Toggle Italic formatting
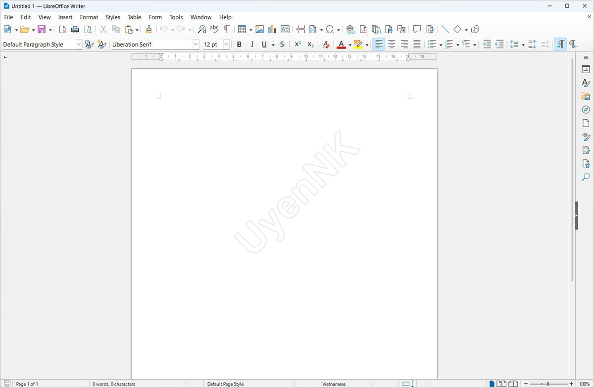Image resolution: width=594 pixels, height=388 pixels. 252,45
